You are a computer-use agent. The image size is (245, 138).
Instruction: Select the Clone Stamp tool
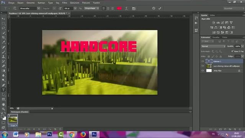(x=3, y=57)
